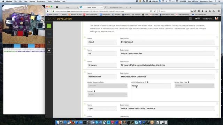Toggle reader view icon in address bar

tap(151, 11)
